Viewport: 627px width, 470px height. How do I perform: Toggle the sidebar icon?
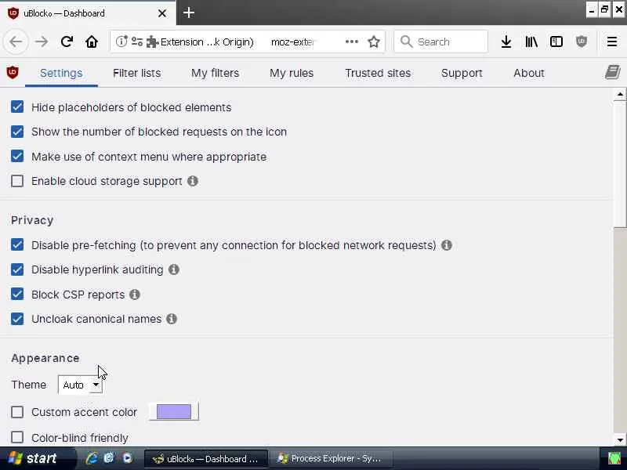click(556, 42)
